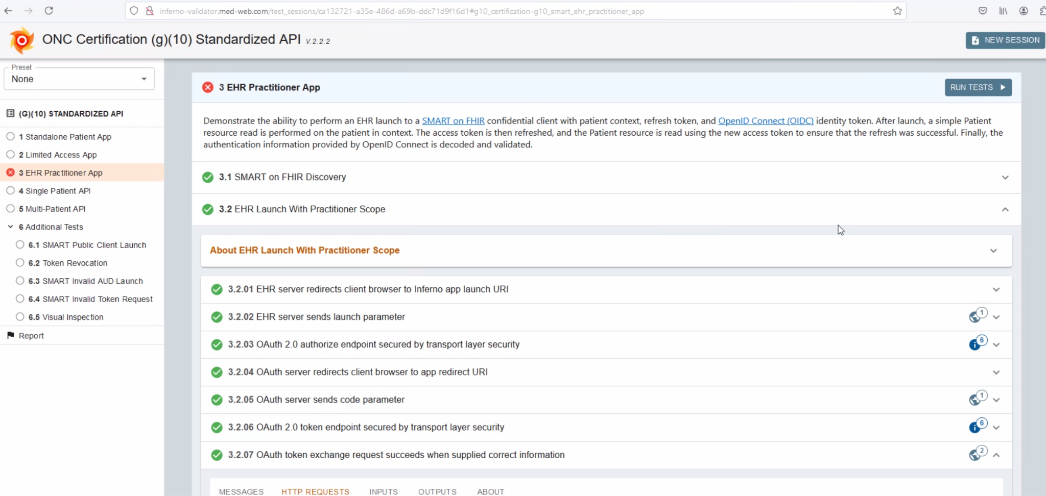Click the Inferno flame logo icon

[x=22, y=40]
